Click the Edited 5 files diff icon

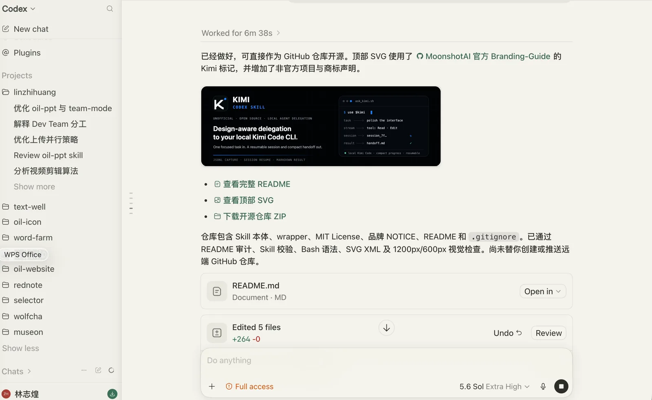pyautogui.click(x=217, y=333)
